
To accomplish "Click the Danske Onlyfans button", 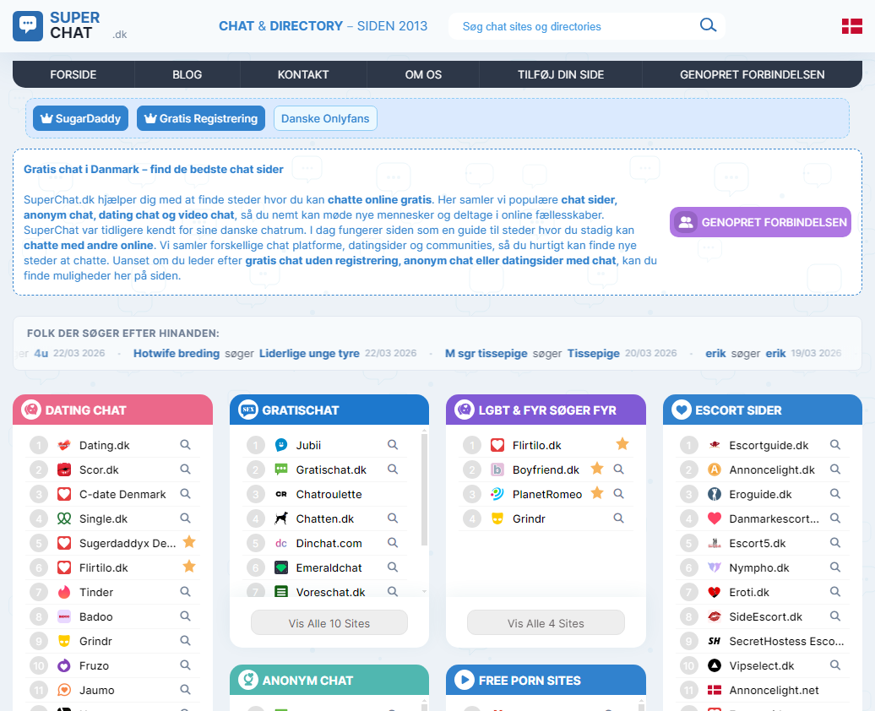I will coord(325,118).
